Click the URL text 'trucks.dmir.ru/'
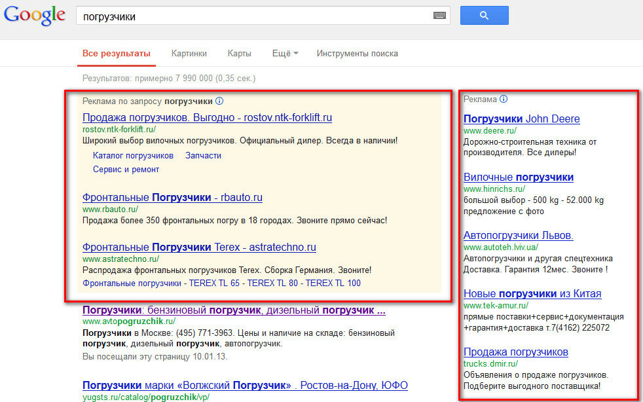This screenshot has width=643, height=402. [490, 363]
